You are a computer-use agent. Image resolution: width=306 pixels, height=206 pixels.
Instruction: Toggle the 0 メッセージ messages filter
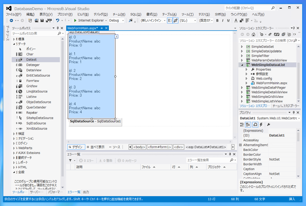pos(127,161)
